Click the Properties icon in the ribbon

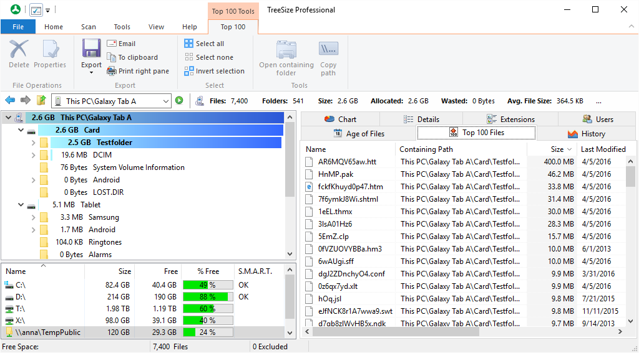[50, 50]
